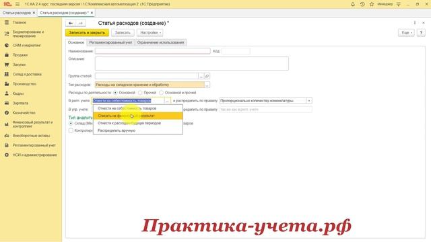The image size is (431, 242).
Task: Open favorites star icon
Action: coord(372,4)
